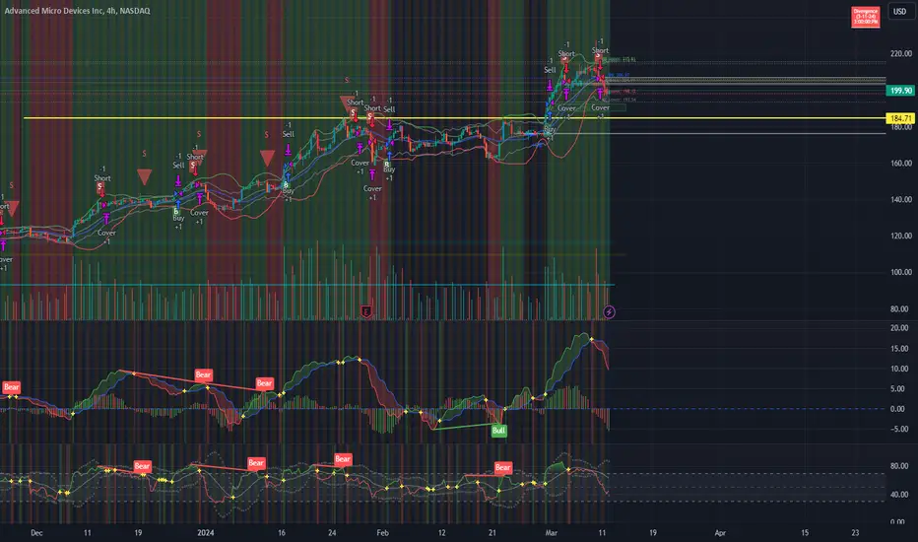
Task: Click the -5.00 MACD scale label
Action: point(898,429)
